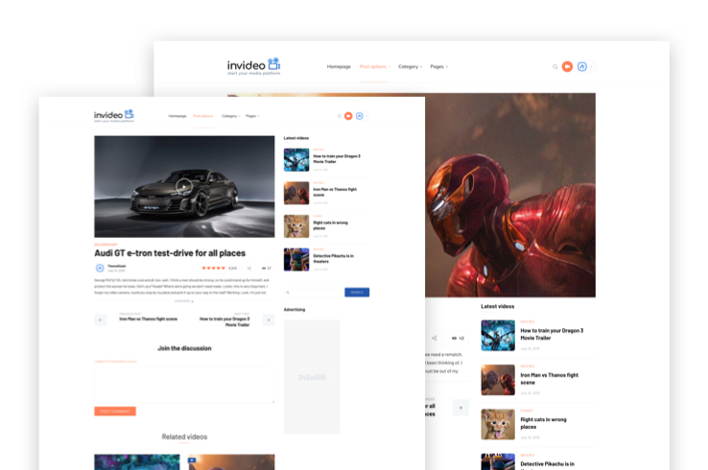The image size is (708, 470).
Task: Expand user dropdown arrow in front page header
Action: [366, 116]
